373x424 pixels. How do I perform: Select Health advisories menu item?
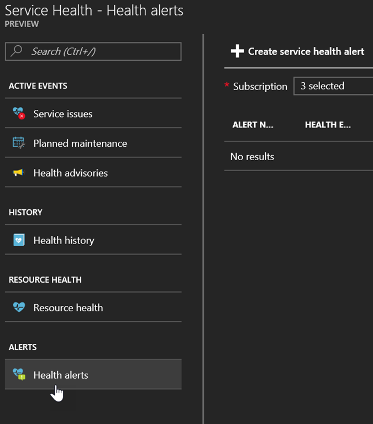70,173
